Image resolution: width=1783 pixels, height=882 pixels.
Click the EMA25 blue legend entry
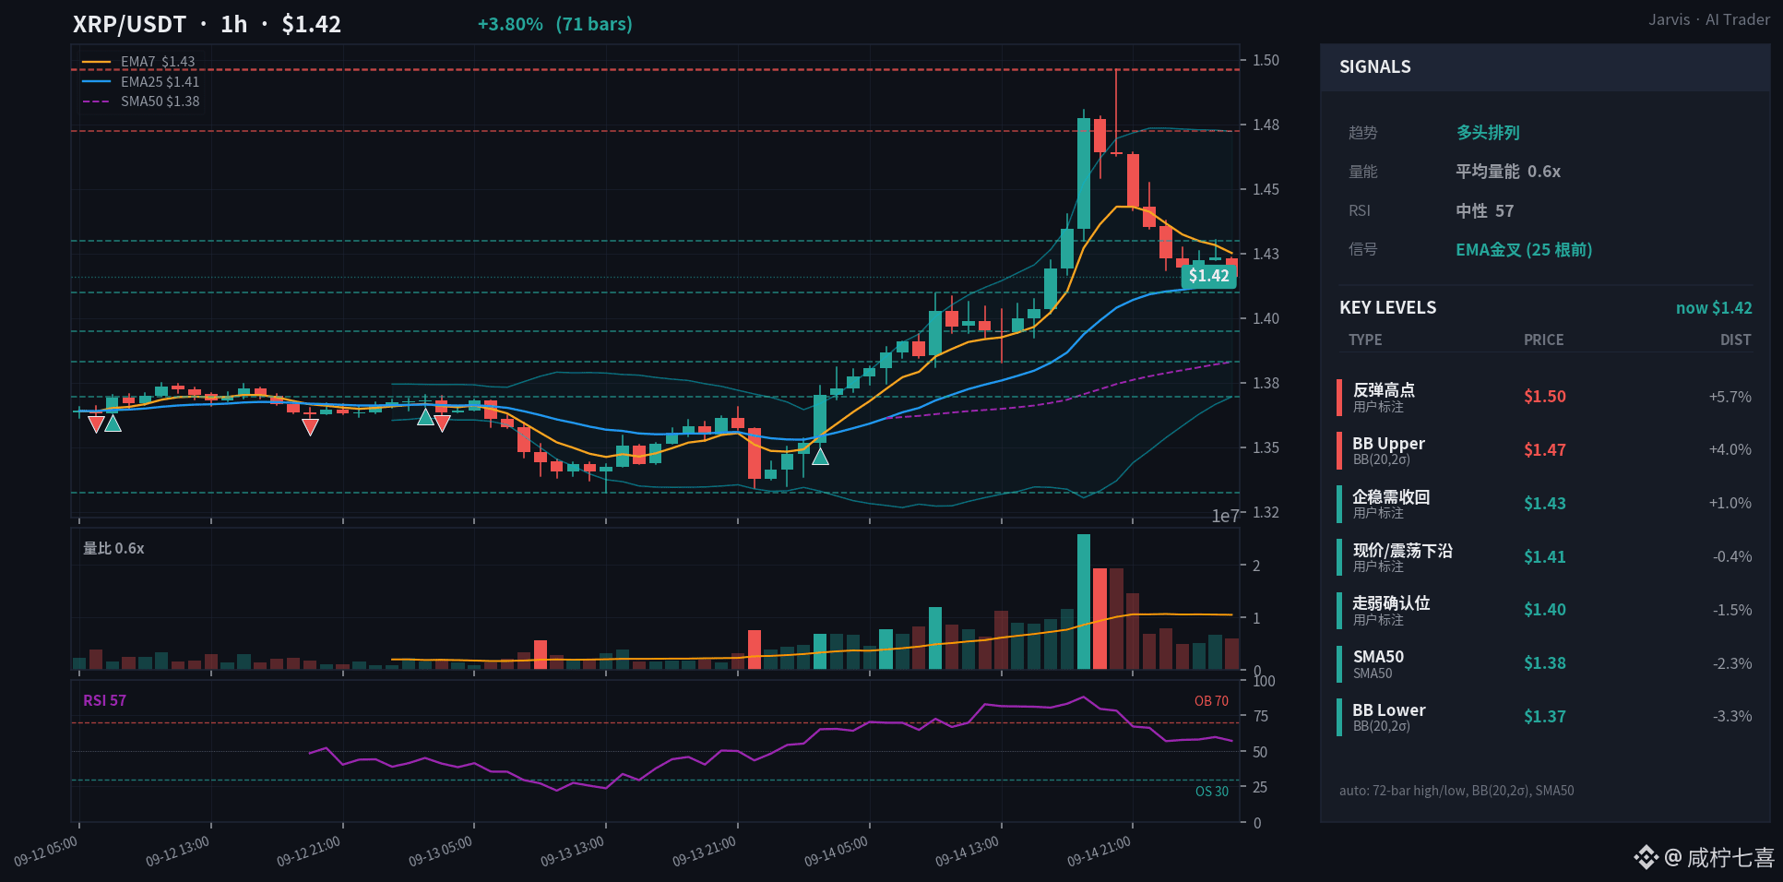140,82
